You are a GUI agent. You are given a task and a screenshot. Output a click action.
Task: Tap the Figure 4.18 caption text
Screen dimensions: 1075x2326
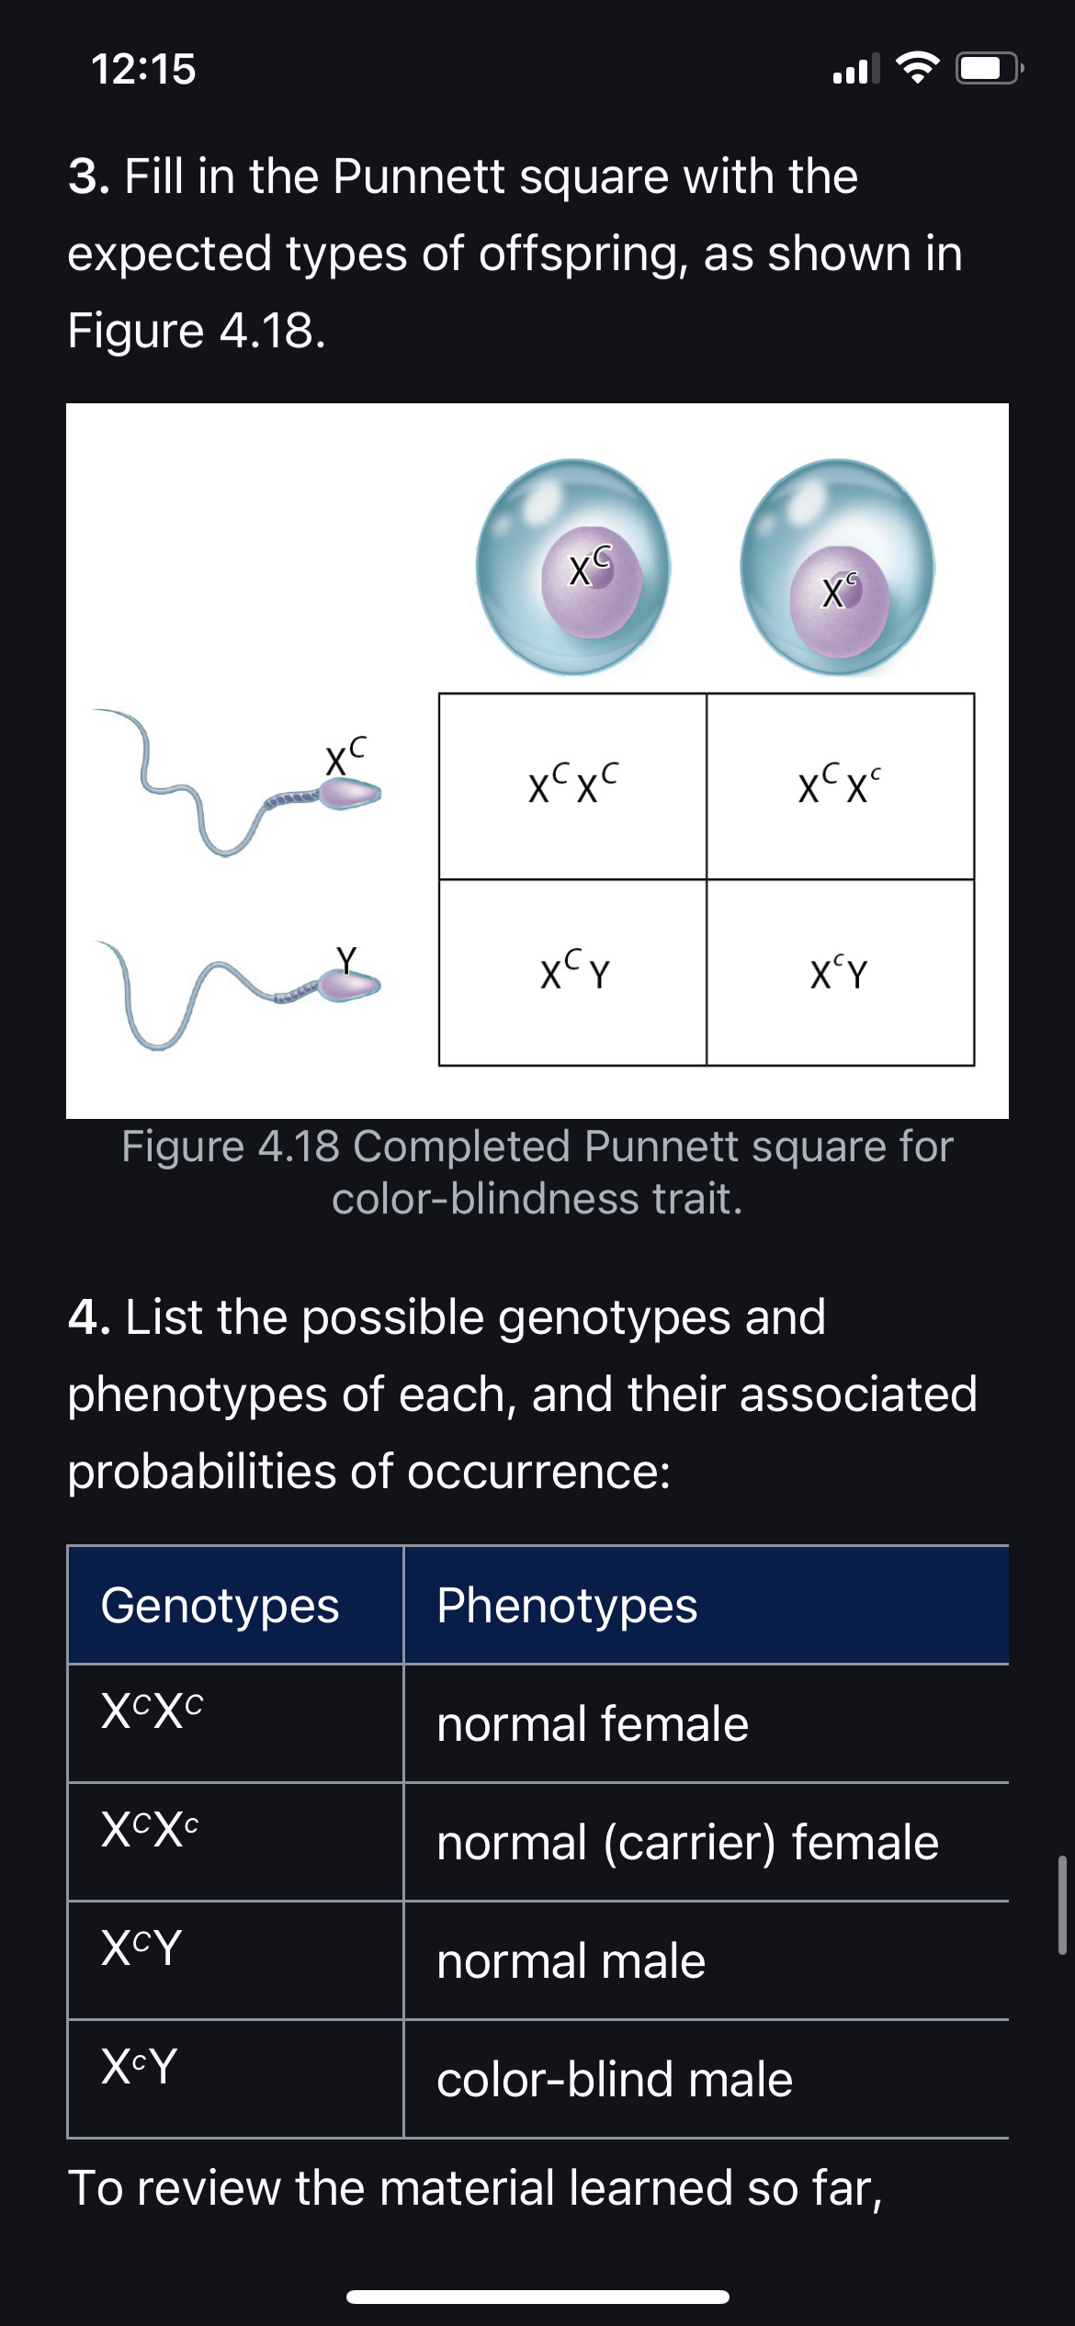[537, 1172]
